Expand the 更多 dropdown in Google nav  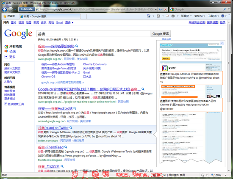click(x=69, y=22)
